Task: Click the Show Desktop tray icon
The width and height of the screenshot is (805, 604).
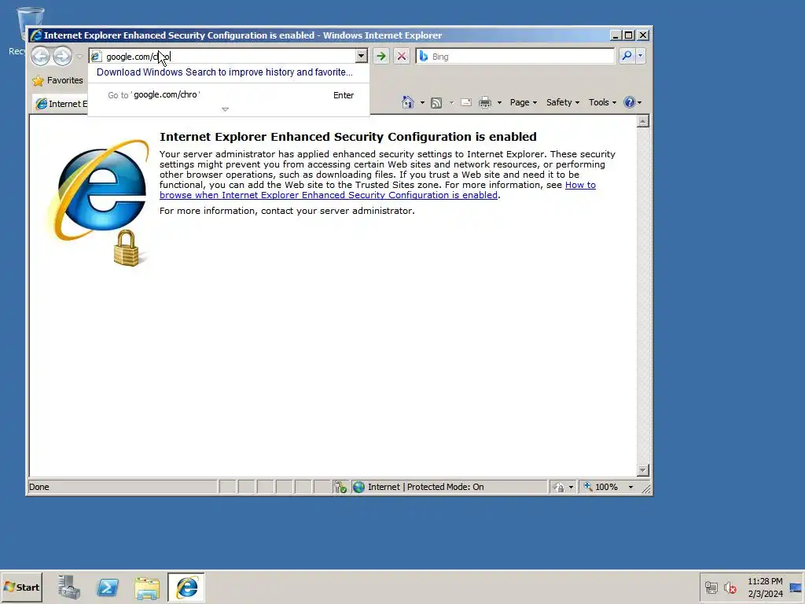Action: point(796,587)
